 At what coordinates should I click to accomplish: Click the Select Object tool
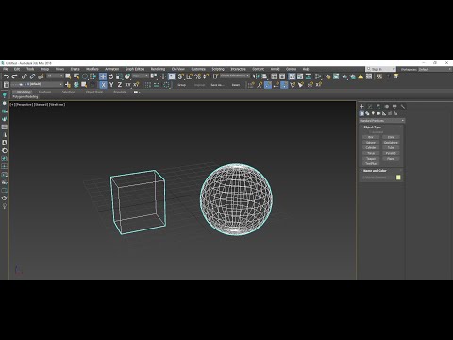coord(68,76)
